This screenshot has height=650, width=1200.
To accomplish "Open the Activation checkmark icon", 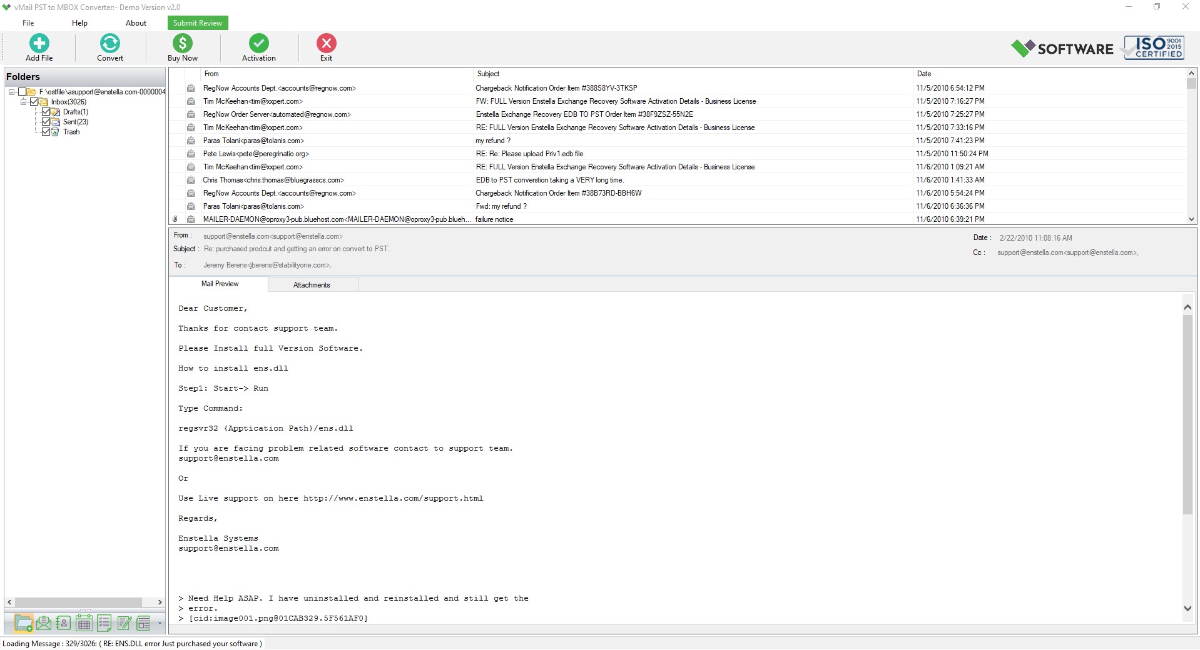I will point(259,43).
